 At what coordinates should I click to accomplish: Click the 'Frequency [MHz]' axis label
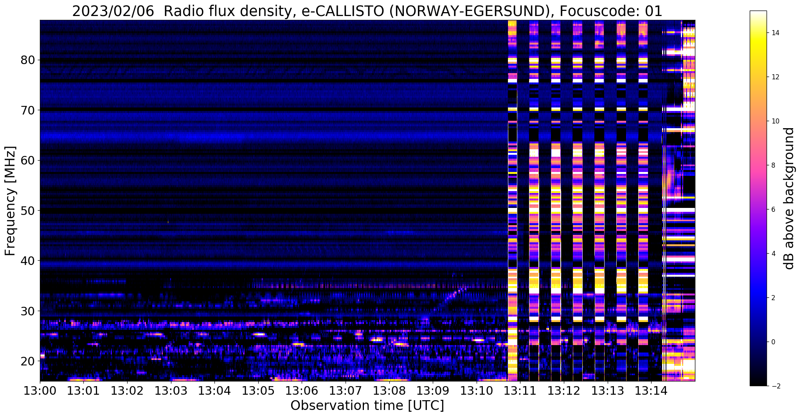point(11,201)
